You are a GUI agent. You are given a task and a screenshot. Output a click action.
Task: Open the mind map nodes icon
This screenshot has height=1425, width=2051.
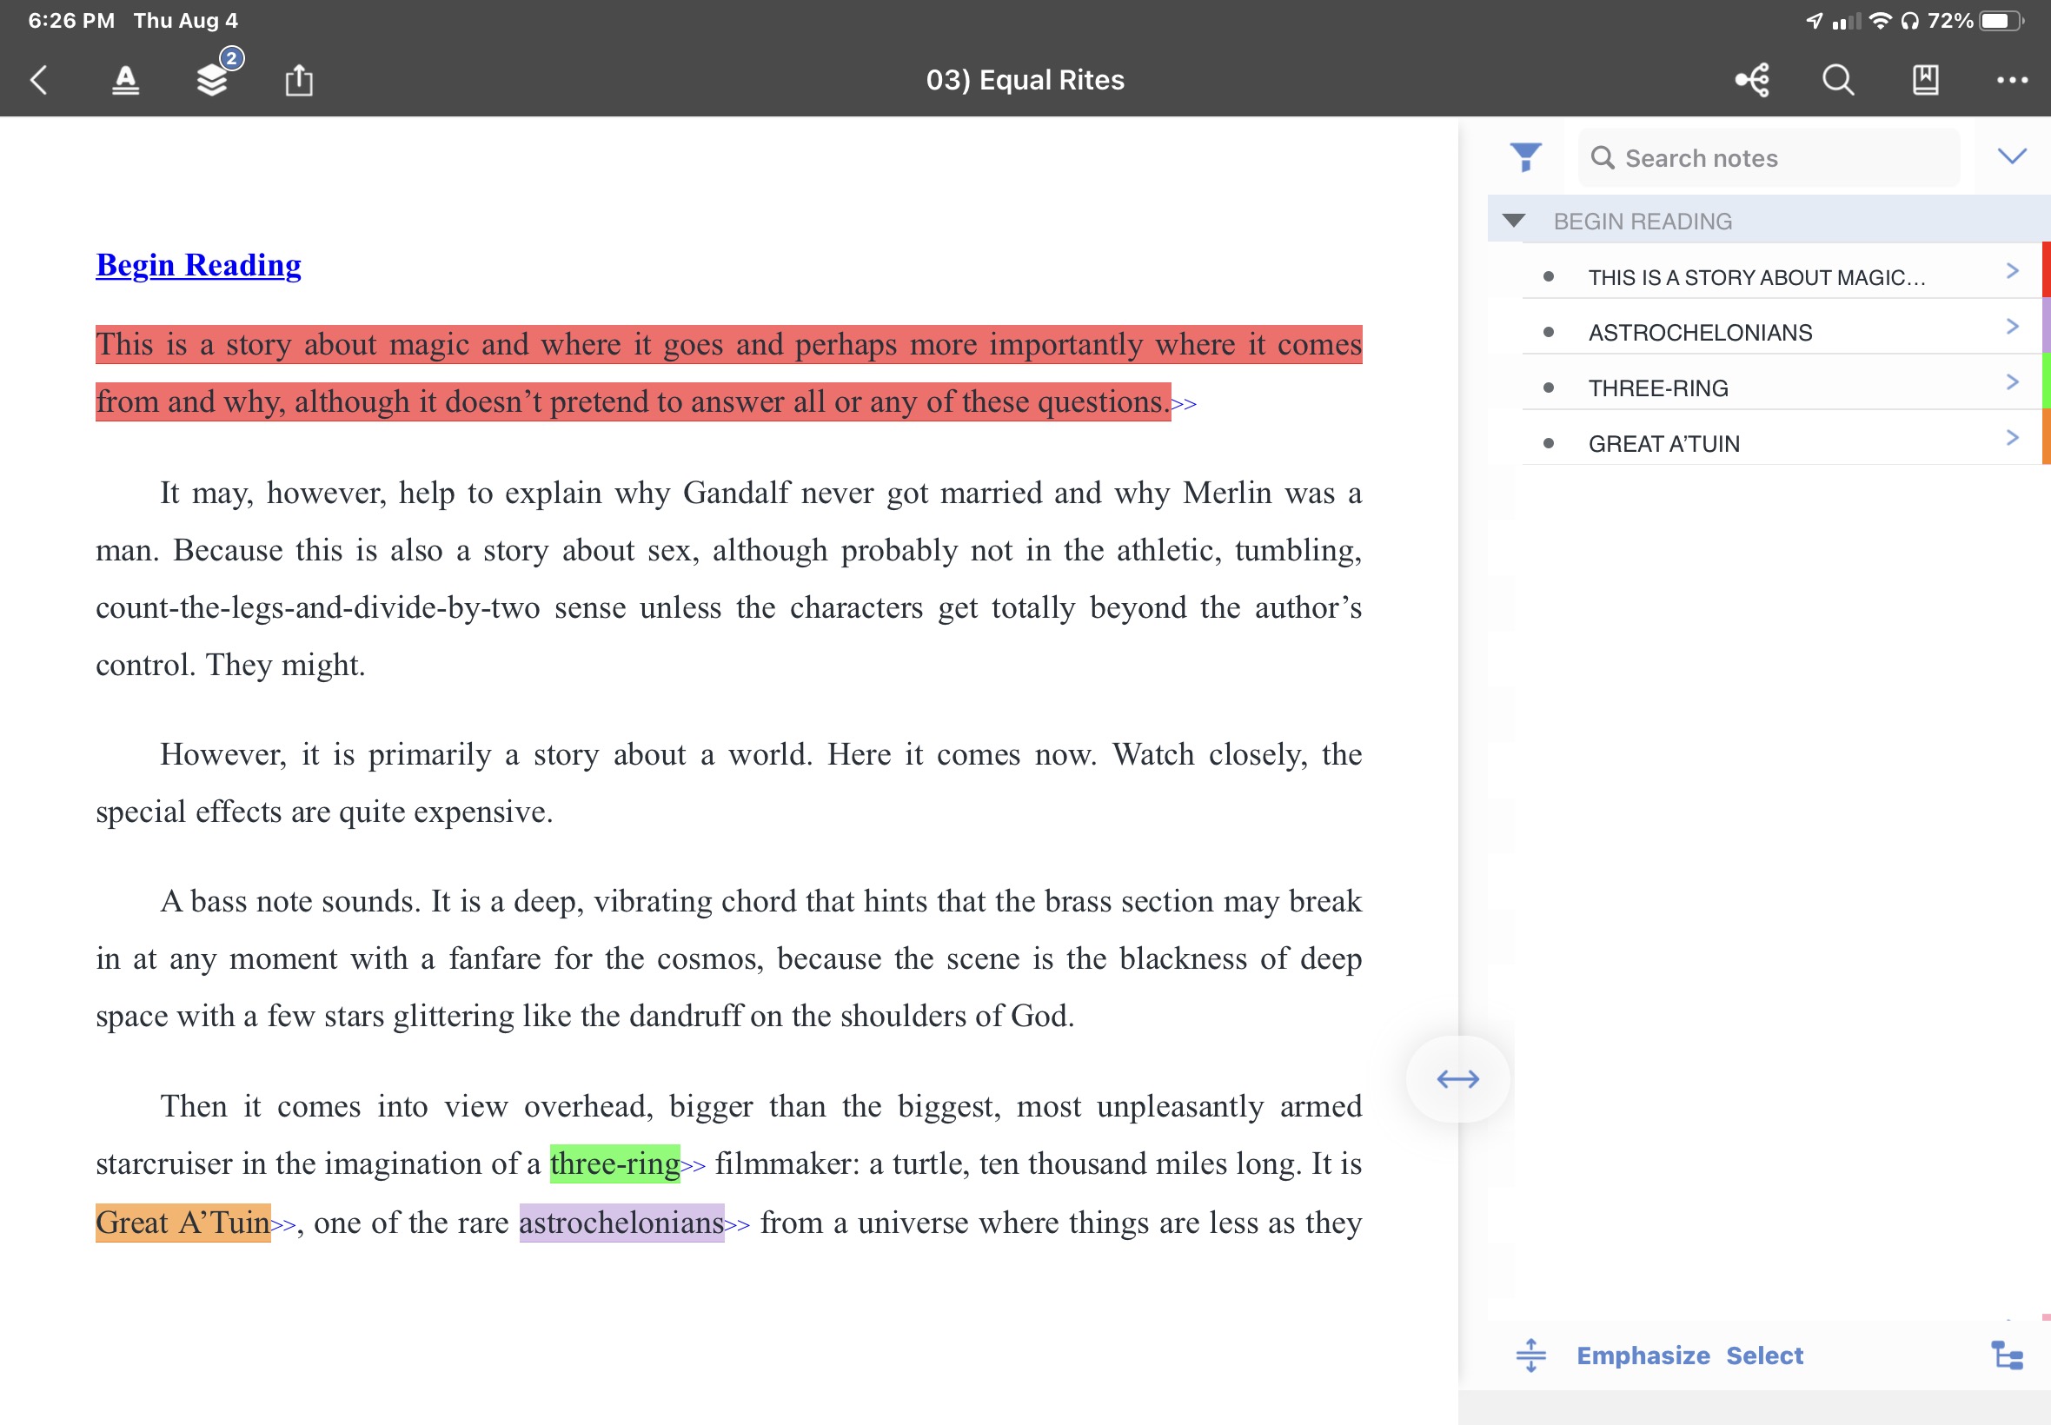pyautogui.click(x=1752, y=80)
